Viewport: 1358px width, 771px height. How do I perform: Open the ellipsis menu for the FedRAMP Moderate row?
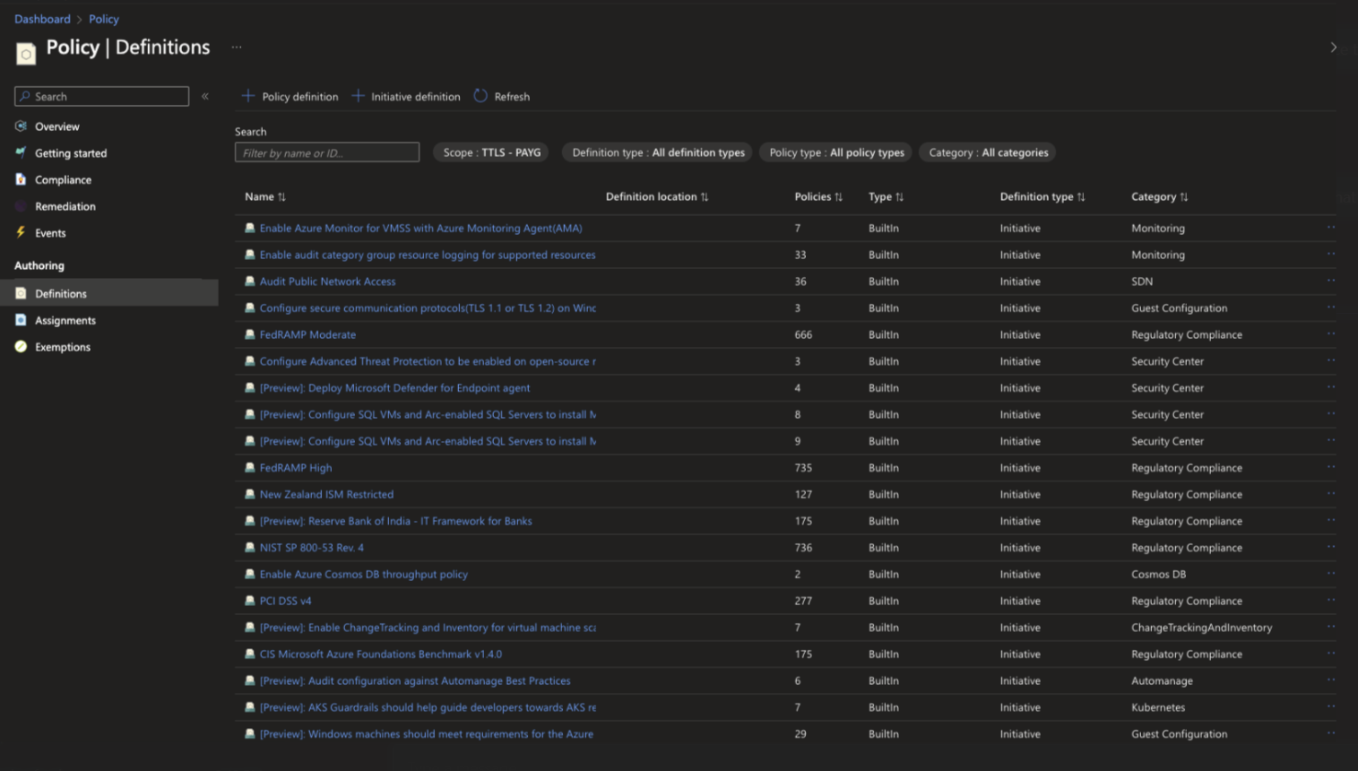coord(1331,334)
